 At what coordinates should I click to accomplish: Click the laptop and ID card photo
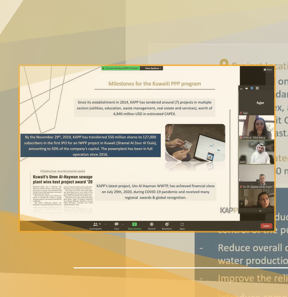(x=195, y=143)
